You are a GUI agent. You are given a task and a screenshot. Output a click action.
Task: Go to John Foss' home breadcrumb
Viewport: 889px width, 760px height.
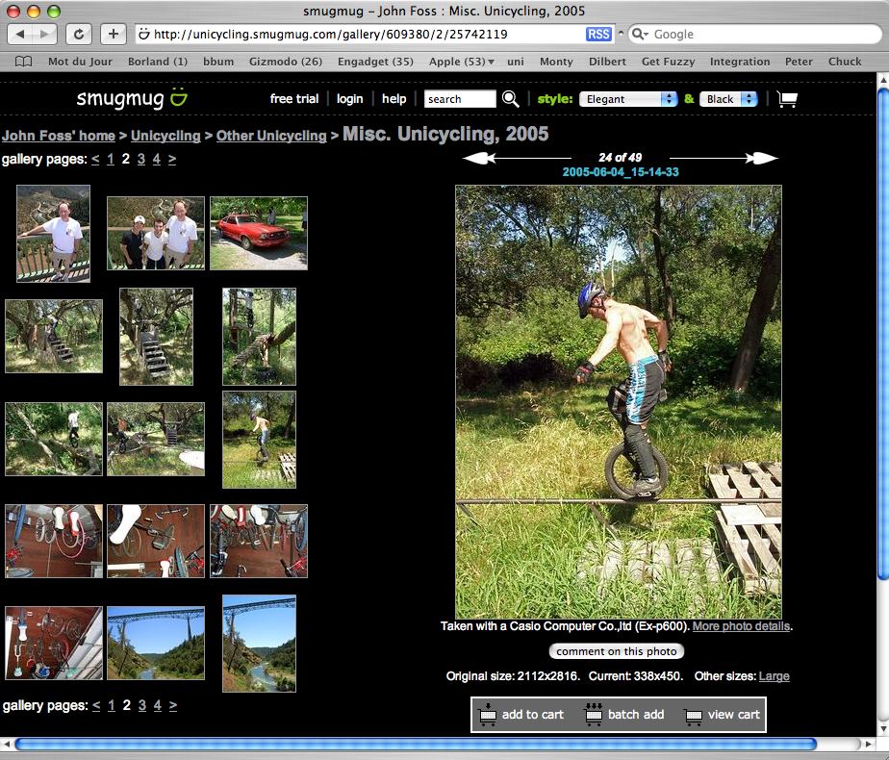point(59,136)
